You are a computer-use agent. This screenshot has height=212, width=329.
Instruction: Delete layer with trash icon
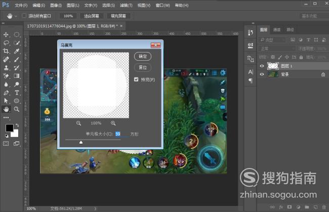324,207
